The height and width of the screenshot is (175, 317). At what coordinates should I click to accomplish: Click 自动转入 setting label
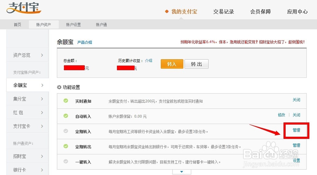[83, 116]
